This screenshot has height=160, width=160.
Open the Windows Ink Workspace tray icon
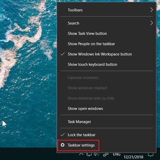(x=106, y=155)
